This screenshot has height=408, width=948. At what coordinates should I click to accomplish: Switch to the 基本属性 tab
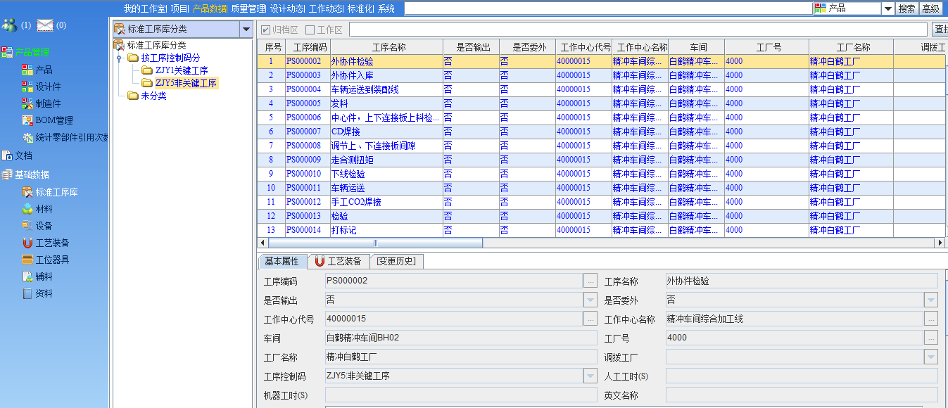tap(282, 261)
